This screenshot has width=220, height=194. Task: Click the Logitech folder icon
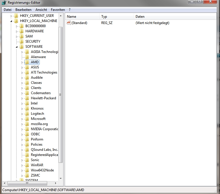tap(27, 114)
